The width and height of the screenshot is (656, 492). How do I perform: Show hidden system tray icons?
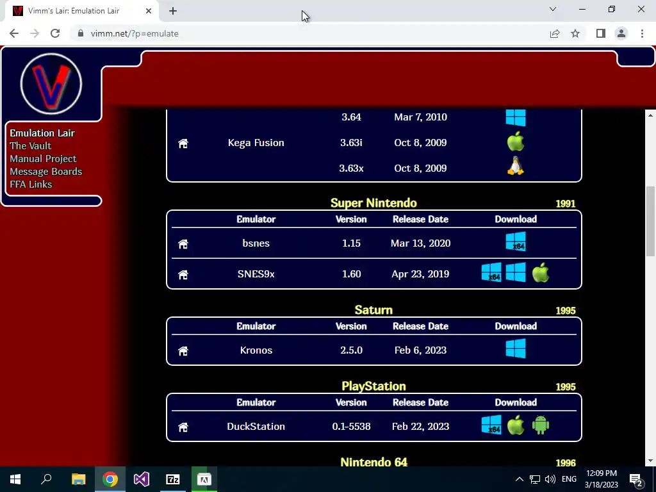coord(519,479)
